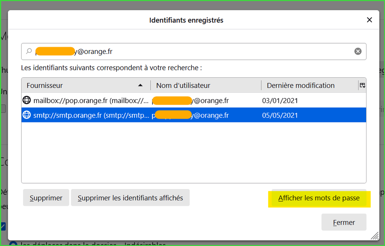This screenshot has width=385, height=246.
Task: Toggle sort arrow in Fournisseur column
Action: pos(140,85)
